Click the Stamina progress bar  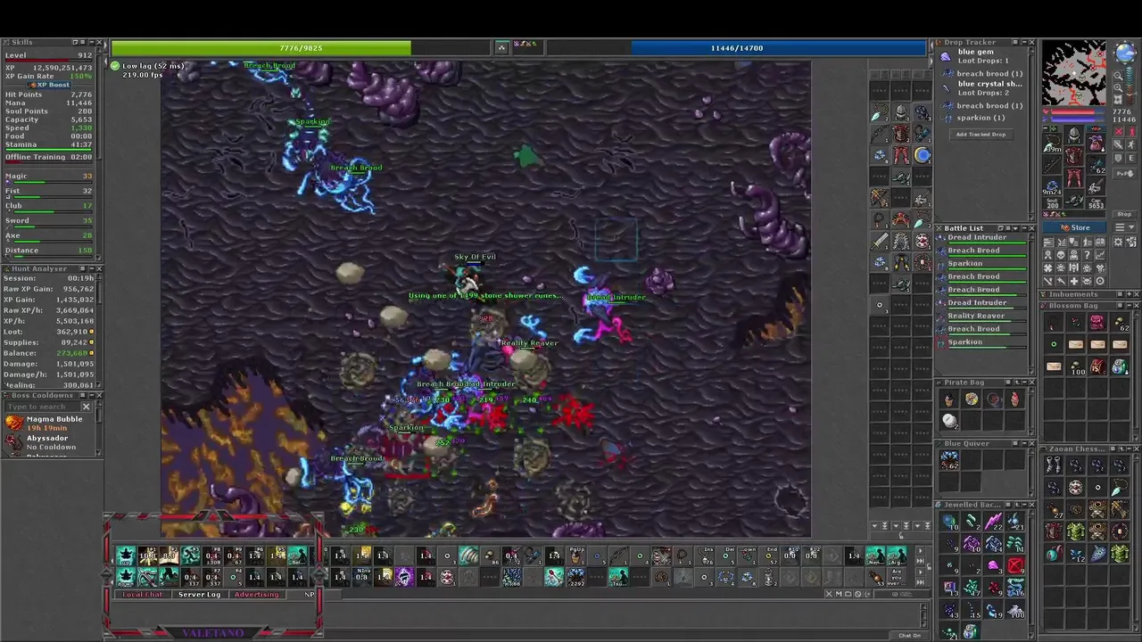click(49, 150)
